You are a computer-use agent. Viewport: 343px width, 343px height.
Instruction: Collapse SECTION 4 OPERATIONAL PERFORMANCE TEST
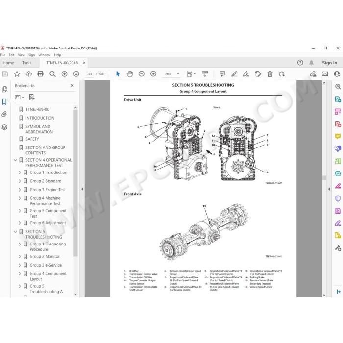[x=15, y=160]
